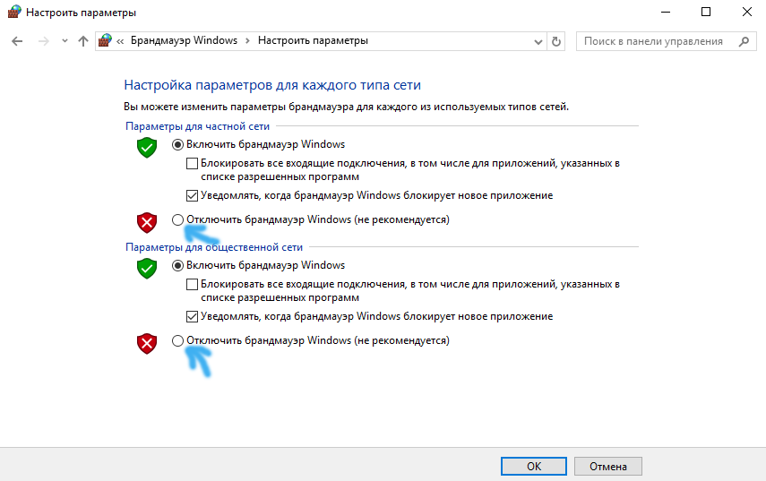Minimize the Настроить параметры window

pyautogui.click(x=666, y=12)
